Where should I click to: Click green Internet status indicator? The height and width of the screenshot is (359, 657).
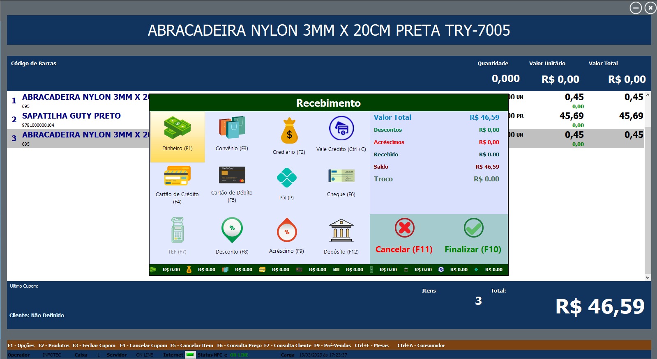tap(190, 355)
